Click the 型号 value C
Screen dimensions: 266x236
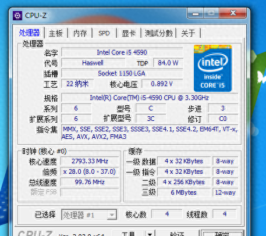(151, 108)
